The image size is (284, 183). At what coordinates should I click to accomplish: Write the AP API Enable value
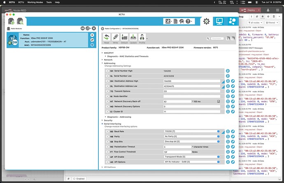click(x=233, y=157)
